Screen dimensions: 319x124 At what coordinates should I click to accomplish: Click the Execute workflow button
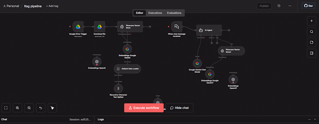144,108
